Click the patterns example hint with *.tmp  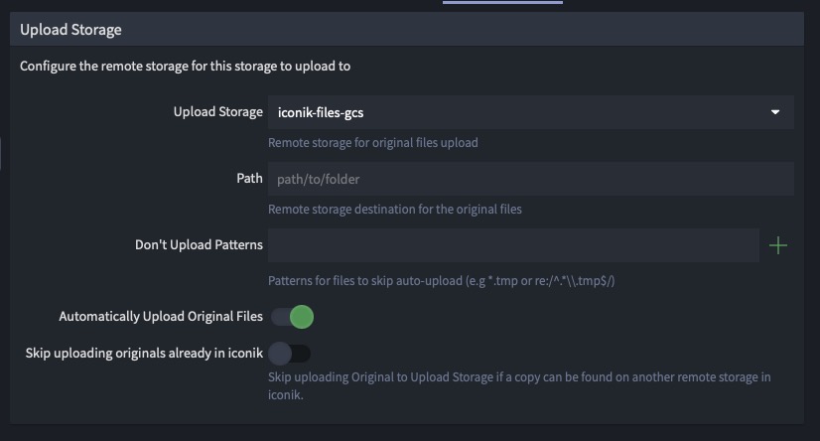(442, 281)
